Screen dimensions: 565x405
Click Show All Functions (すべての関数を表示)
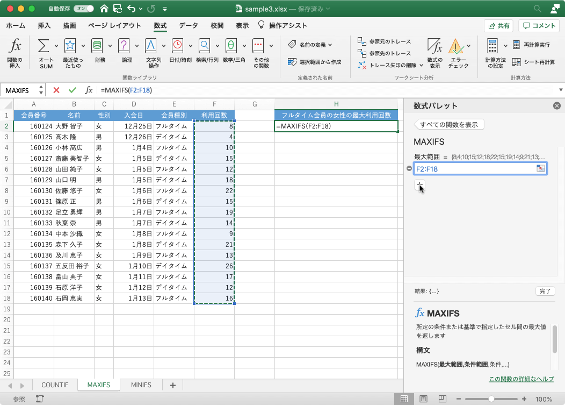pos(448,125)
